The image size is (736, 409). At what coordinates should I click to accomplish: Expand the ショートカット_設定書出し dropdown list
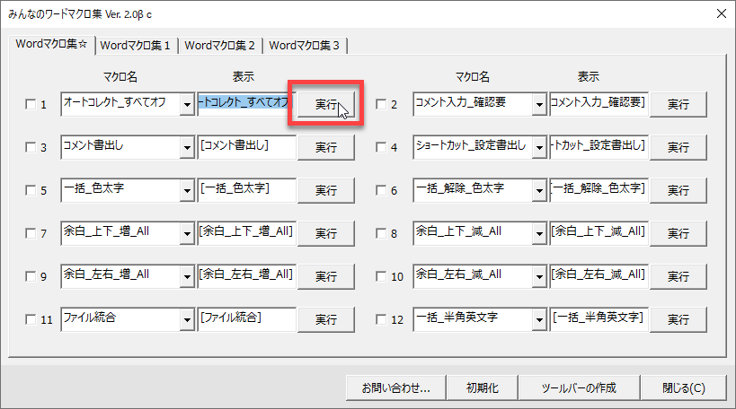539,146
